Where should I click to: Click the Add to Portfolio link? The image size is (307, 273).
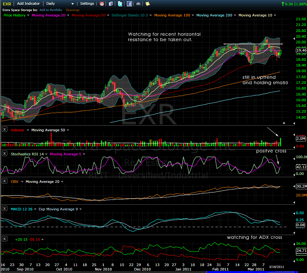51,10
